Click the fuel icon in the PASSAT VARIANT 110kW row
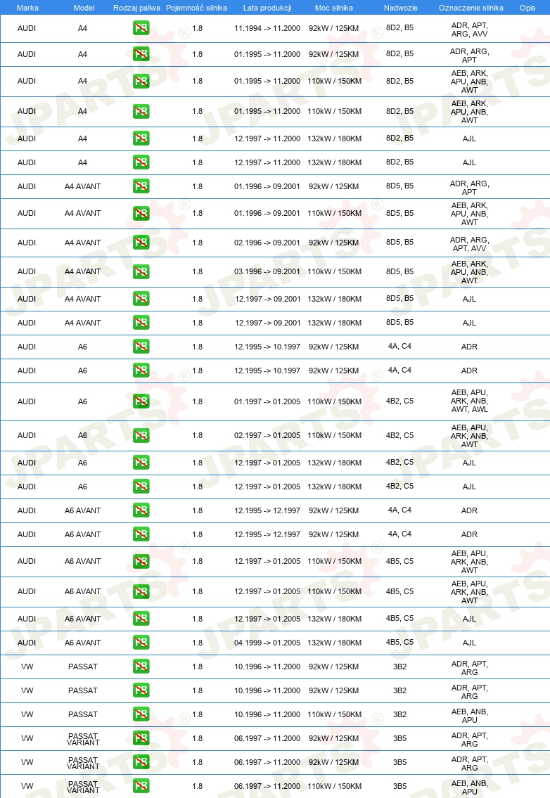Viewport: 550px width, 798px height. [141, 786]
